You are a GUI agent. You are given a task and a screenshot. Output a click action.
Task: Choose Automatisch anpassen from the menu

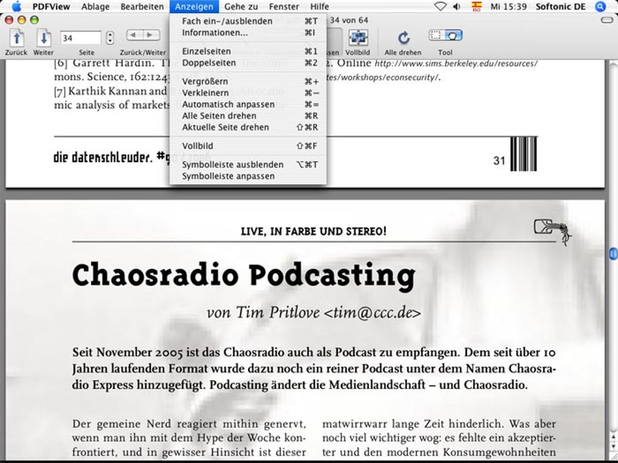click(228, 104)
